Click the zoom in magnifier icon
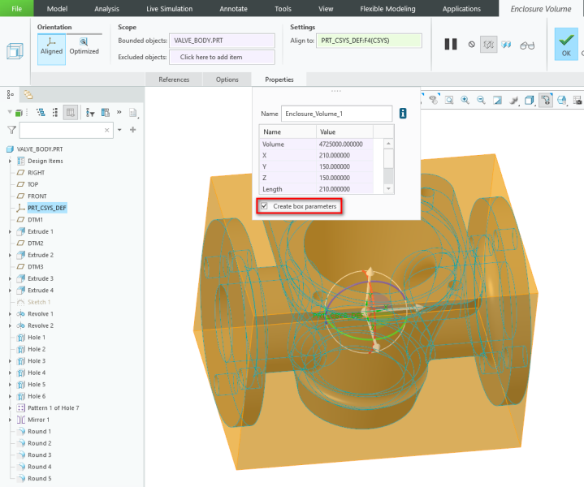The width and height of the screenshot is (584, 487). (x=465, y=100)
